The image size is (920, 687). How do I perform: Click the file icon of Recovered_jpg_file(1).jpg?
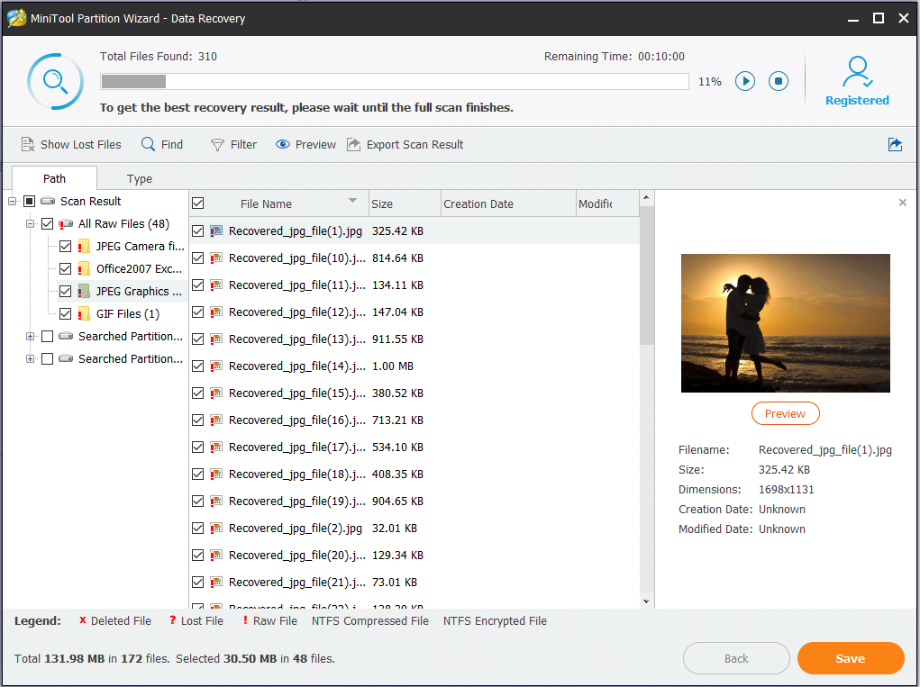click(216, 231)
